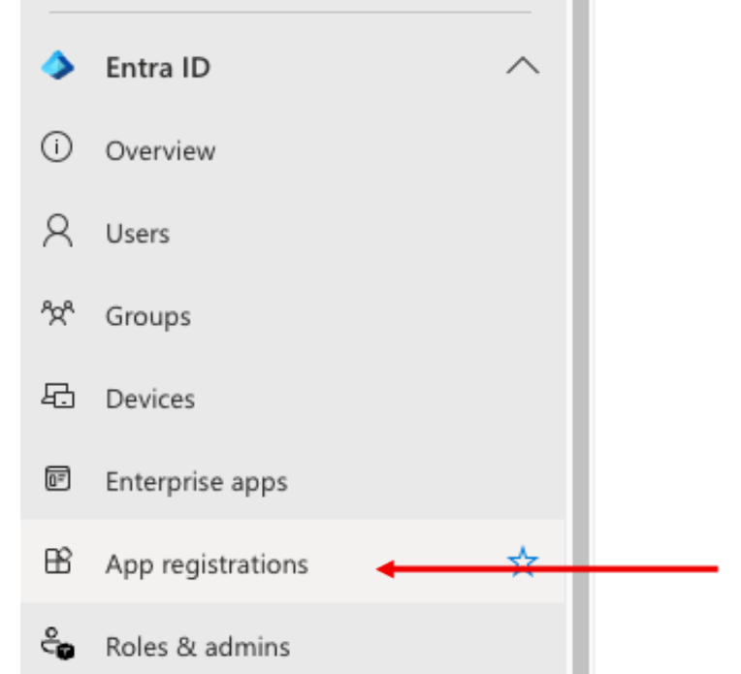741x674 pixels.
Task: Click the highlighted App registrations row background
Action: pyautogui.click(x=293, y=562)
